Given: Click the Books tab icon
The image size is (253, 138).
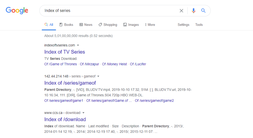Looking at the screenshot, I should (61, 24).
